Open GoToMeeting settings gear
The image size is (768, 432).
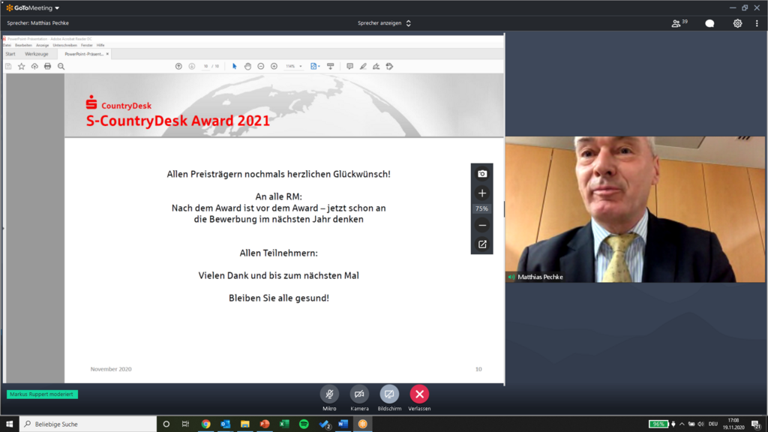(737, 23)
